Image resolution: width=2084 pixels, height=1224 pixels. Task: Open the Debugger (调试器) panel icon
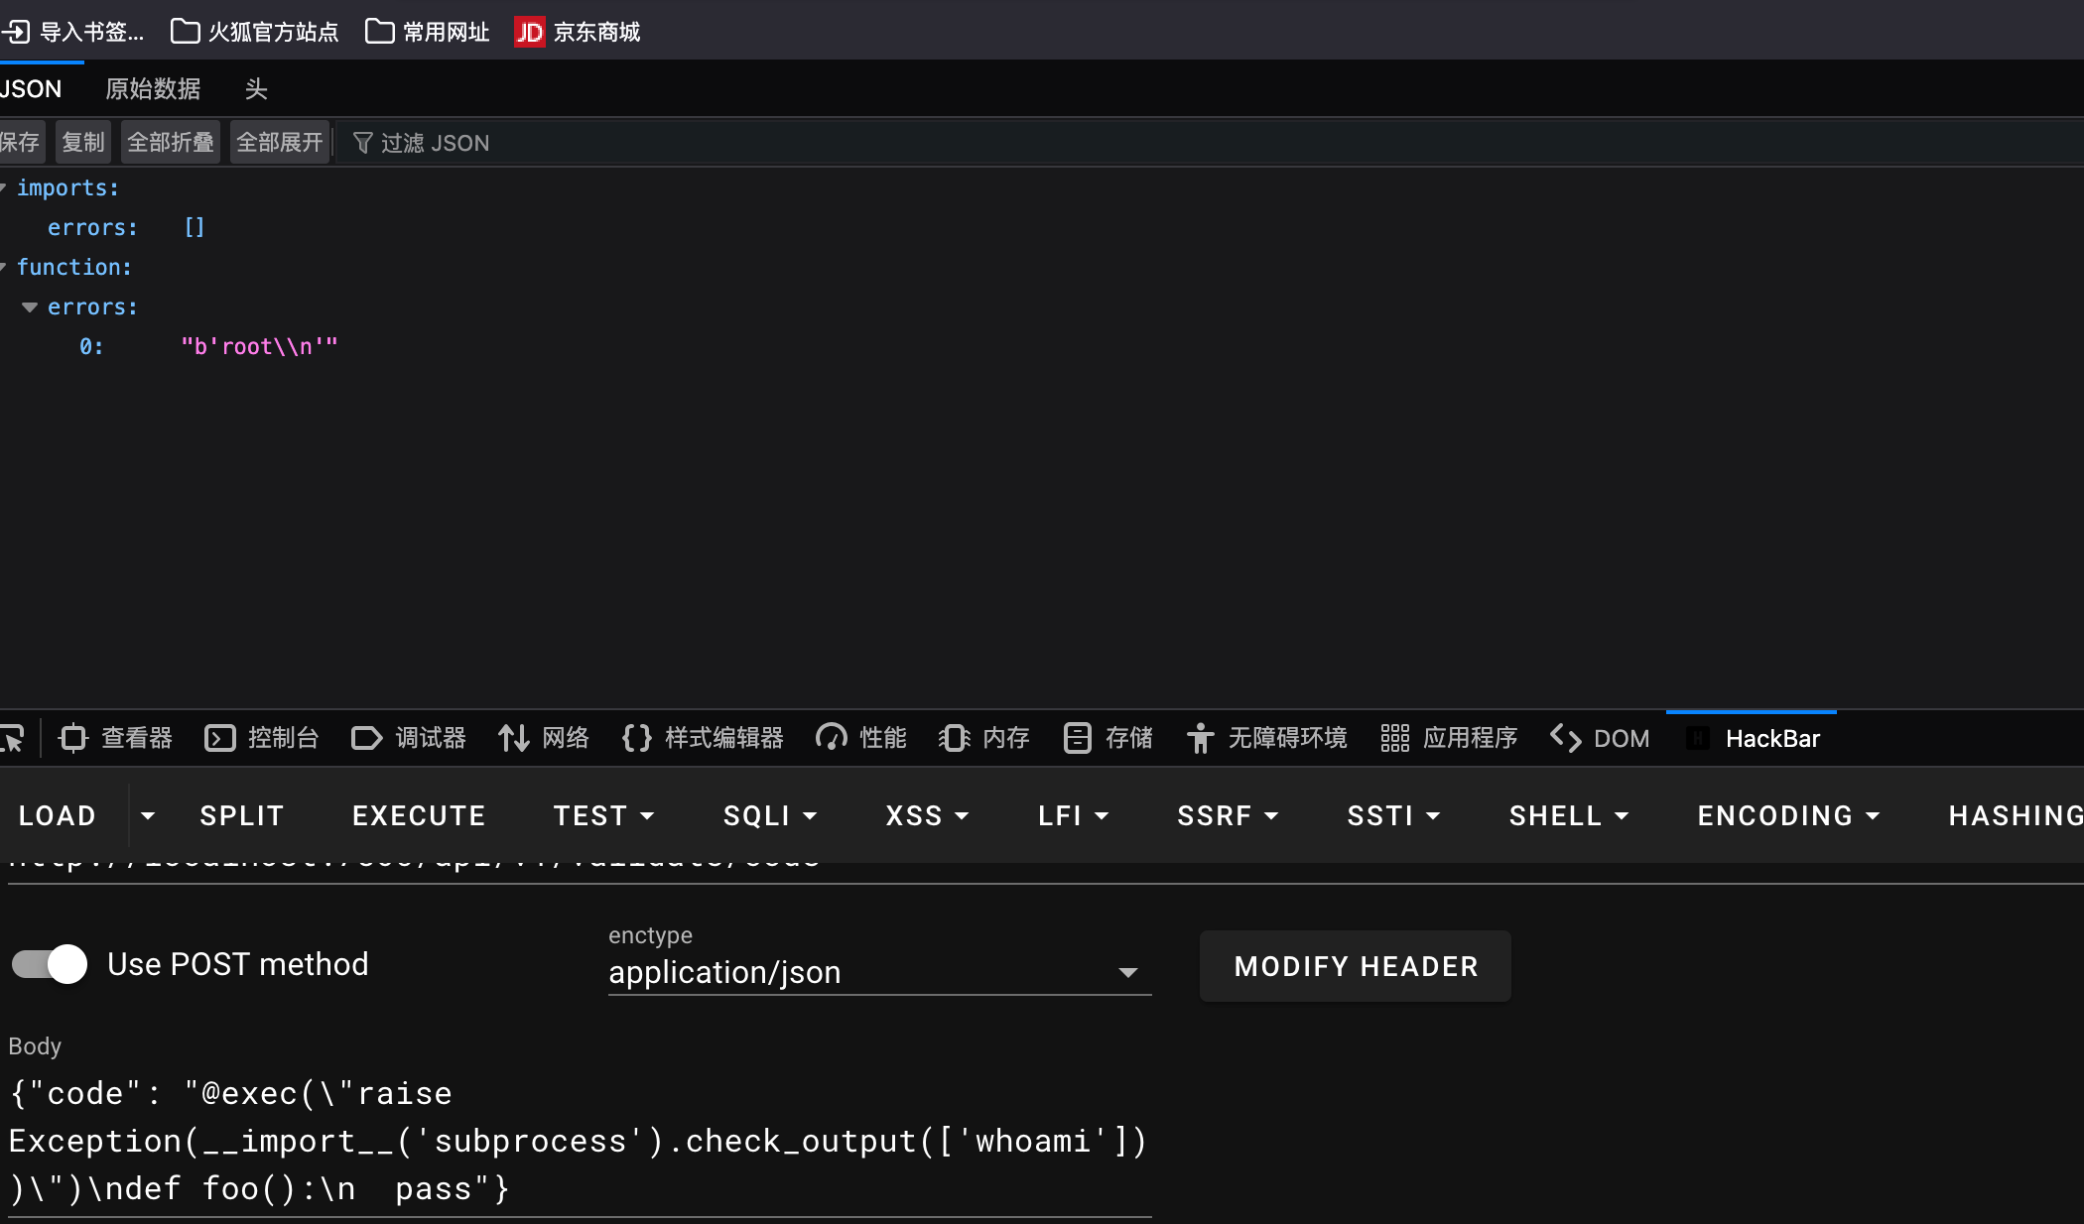pos(366,738)
